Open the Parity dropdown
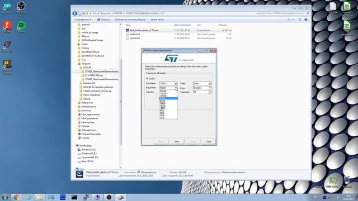This screenshot has height=201, width=358. click(x=202, y=83)
